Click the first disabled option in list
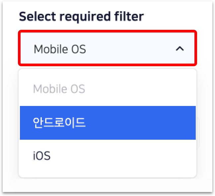 59,89
